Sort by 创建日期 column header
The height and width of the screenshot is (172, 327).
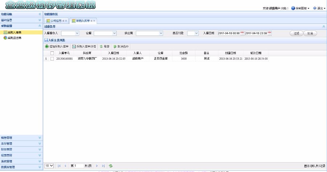(x=231, y=53)
